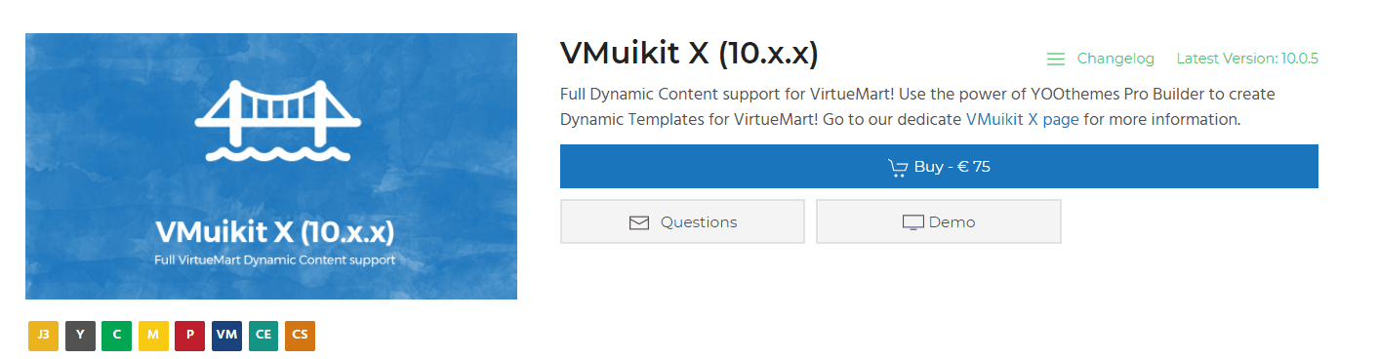This screenshot has height=359, width=1378.
Task: Click the monitor icon in Demo button
Action: click(x=912, y=222)
